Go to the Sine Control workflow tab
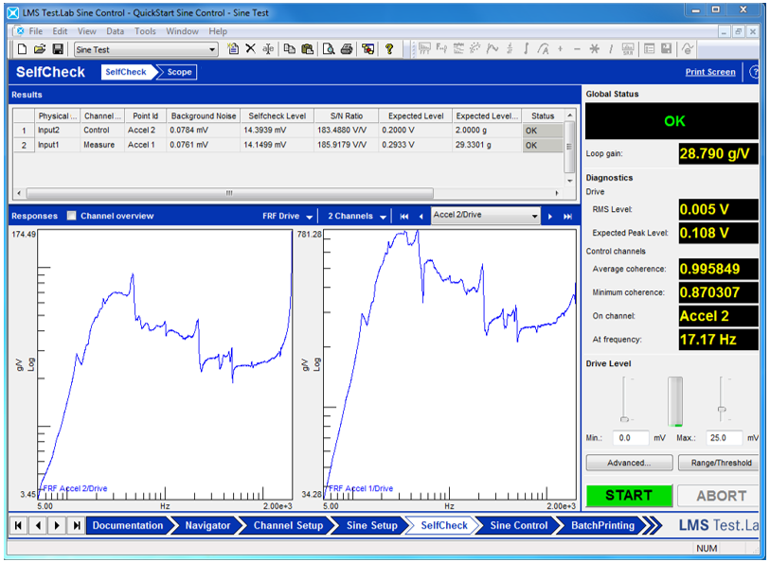 click(518, 525)
